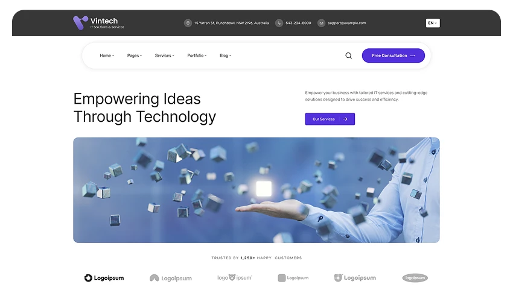Click the Our Services button
The width and height of the screenshot is (513, 296).
pyautogui.click(x=330, y=119)
